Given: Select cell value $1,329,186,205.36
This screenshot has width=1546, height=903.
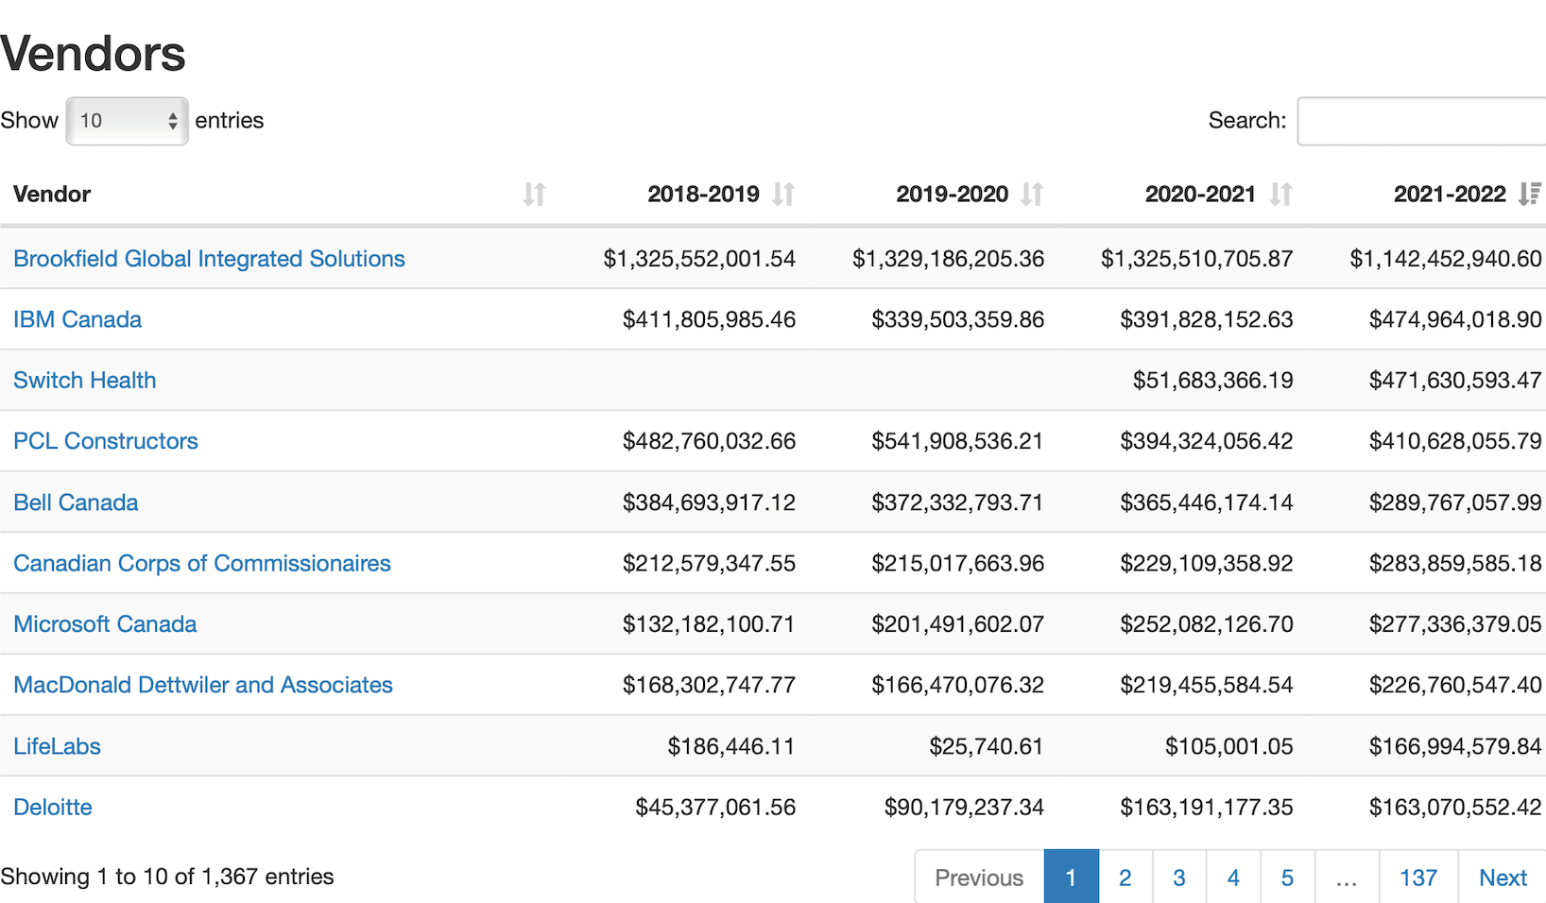Looking at the screenshot, I should point(948,259).
